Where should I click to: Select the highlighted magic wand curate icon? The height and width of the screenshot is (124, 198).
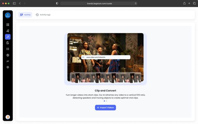tap(8, 37)
